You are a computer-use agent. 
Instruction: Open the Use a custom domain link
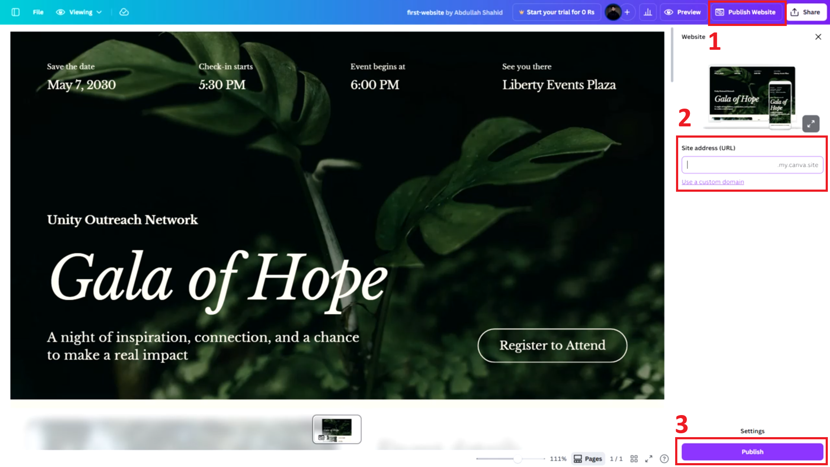point(712,182)
